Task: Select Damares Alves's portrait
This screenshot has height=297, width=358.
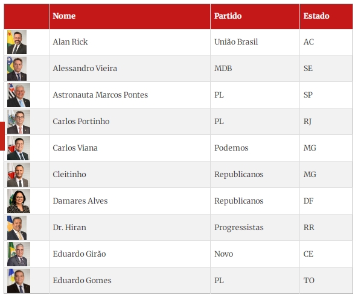Action: pyautogui.click(x=19, y=201)
